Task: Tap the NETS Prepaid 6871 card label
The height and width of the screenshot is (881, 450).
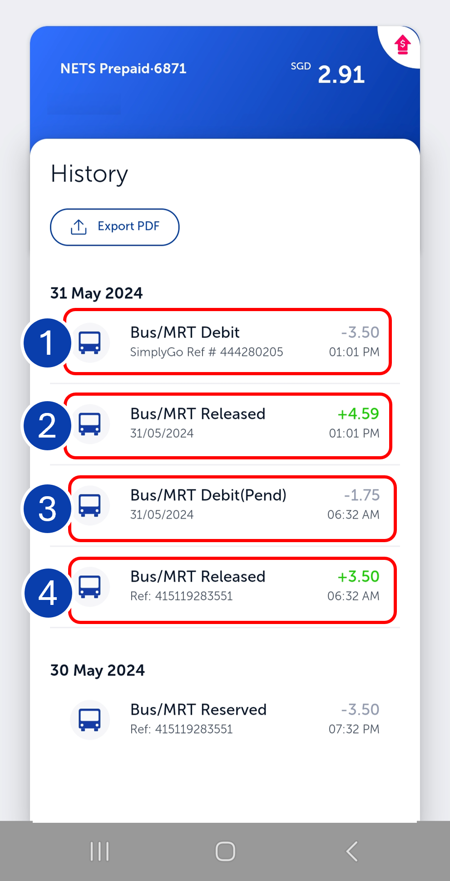Action: 124,68
